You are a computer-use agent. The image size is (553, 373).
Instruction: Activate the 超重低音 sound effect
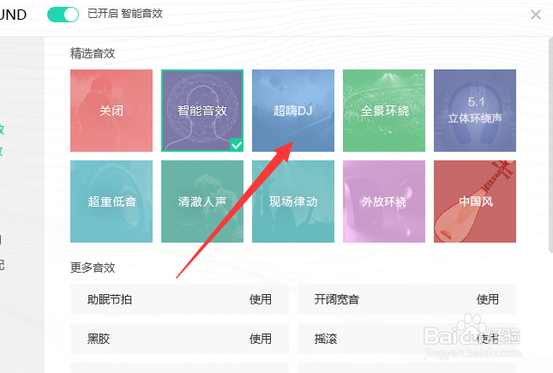pyautogui.click(x=111, y=202)
